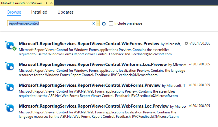
Task: Enable the Include prerelease checkbox
Action: click(x=111, y=23)
